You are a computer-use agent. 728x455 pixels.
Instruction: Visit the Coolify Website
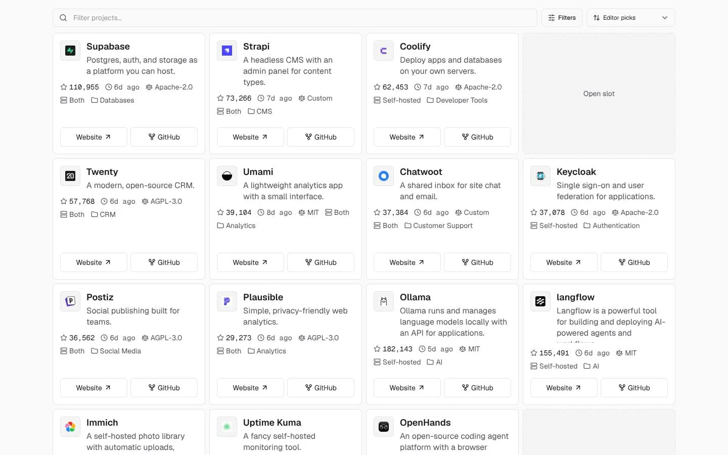pos(407,137)
